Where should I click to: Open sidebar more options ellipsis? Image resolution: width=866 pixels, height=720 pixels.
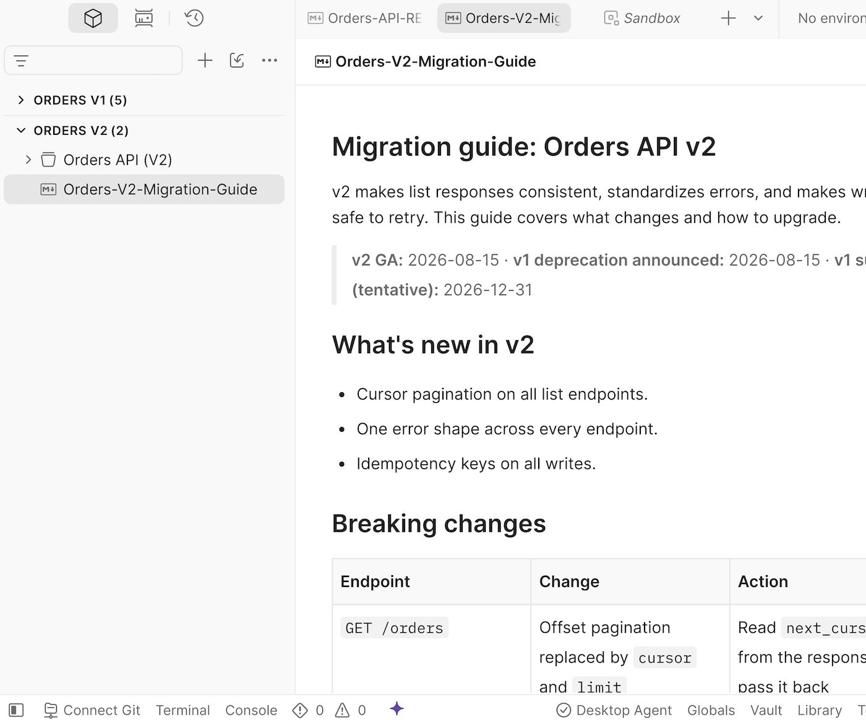[270, 60]
